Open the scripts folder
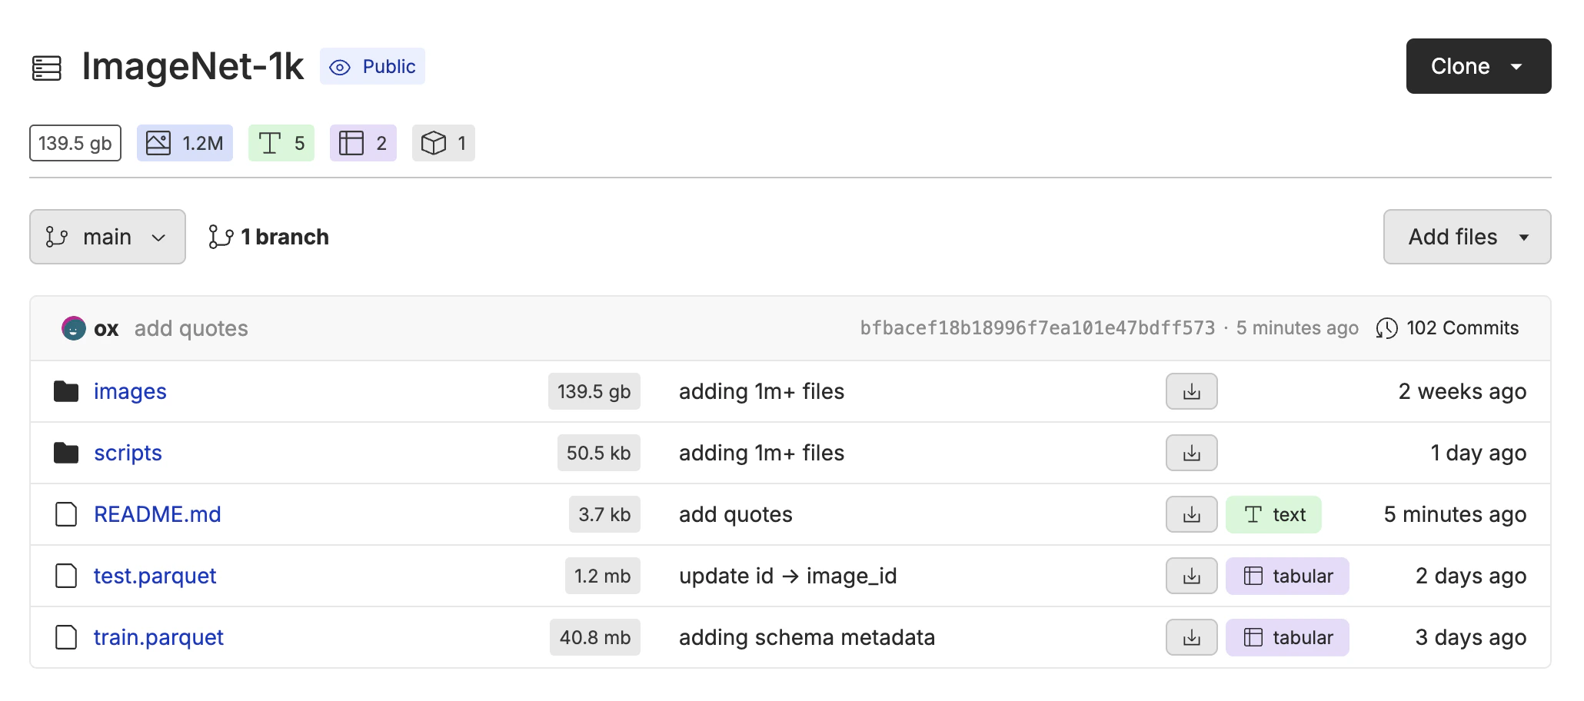The width and height of the screenshot is (1584, 701). tap(128, 453)
